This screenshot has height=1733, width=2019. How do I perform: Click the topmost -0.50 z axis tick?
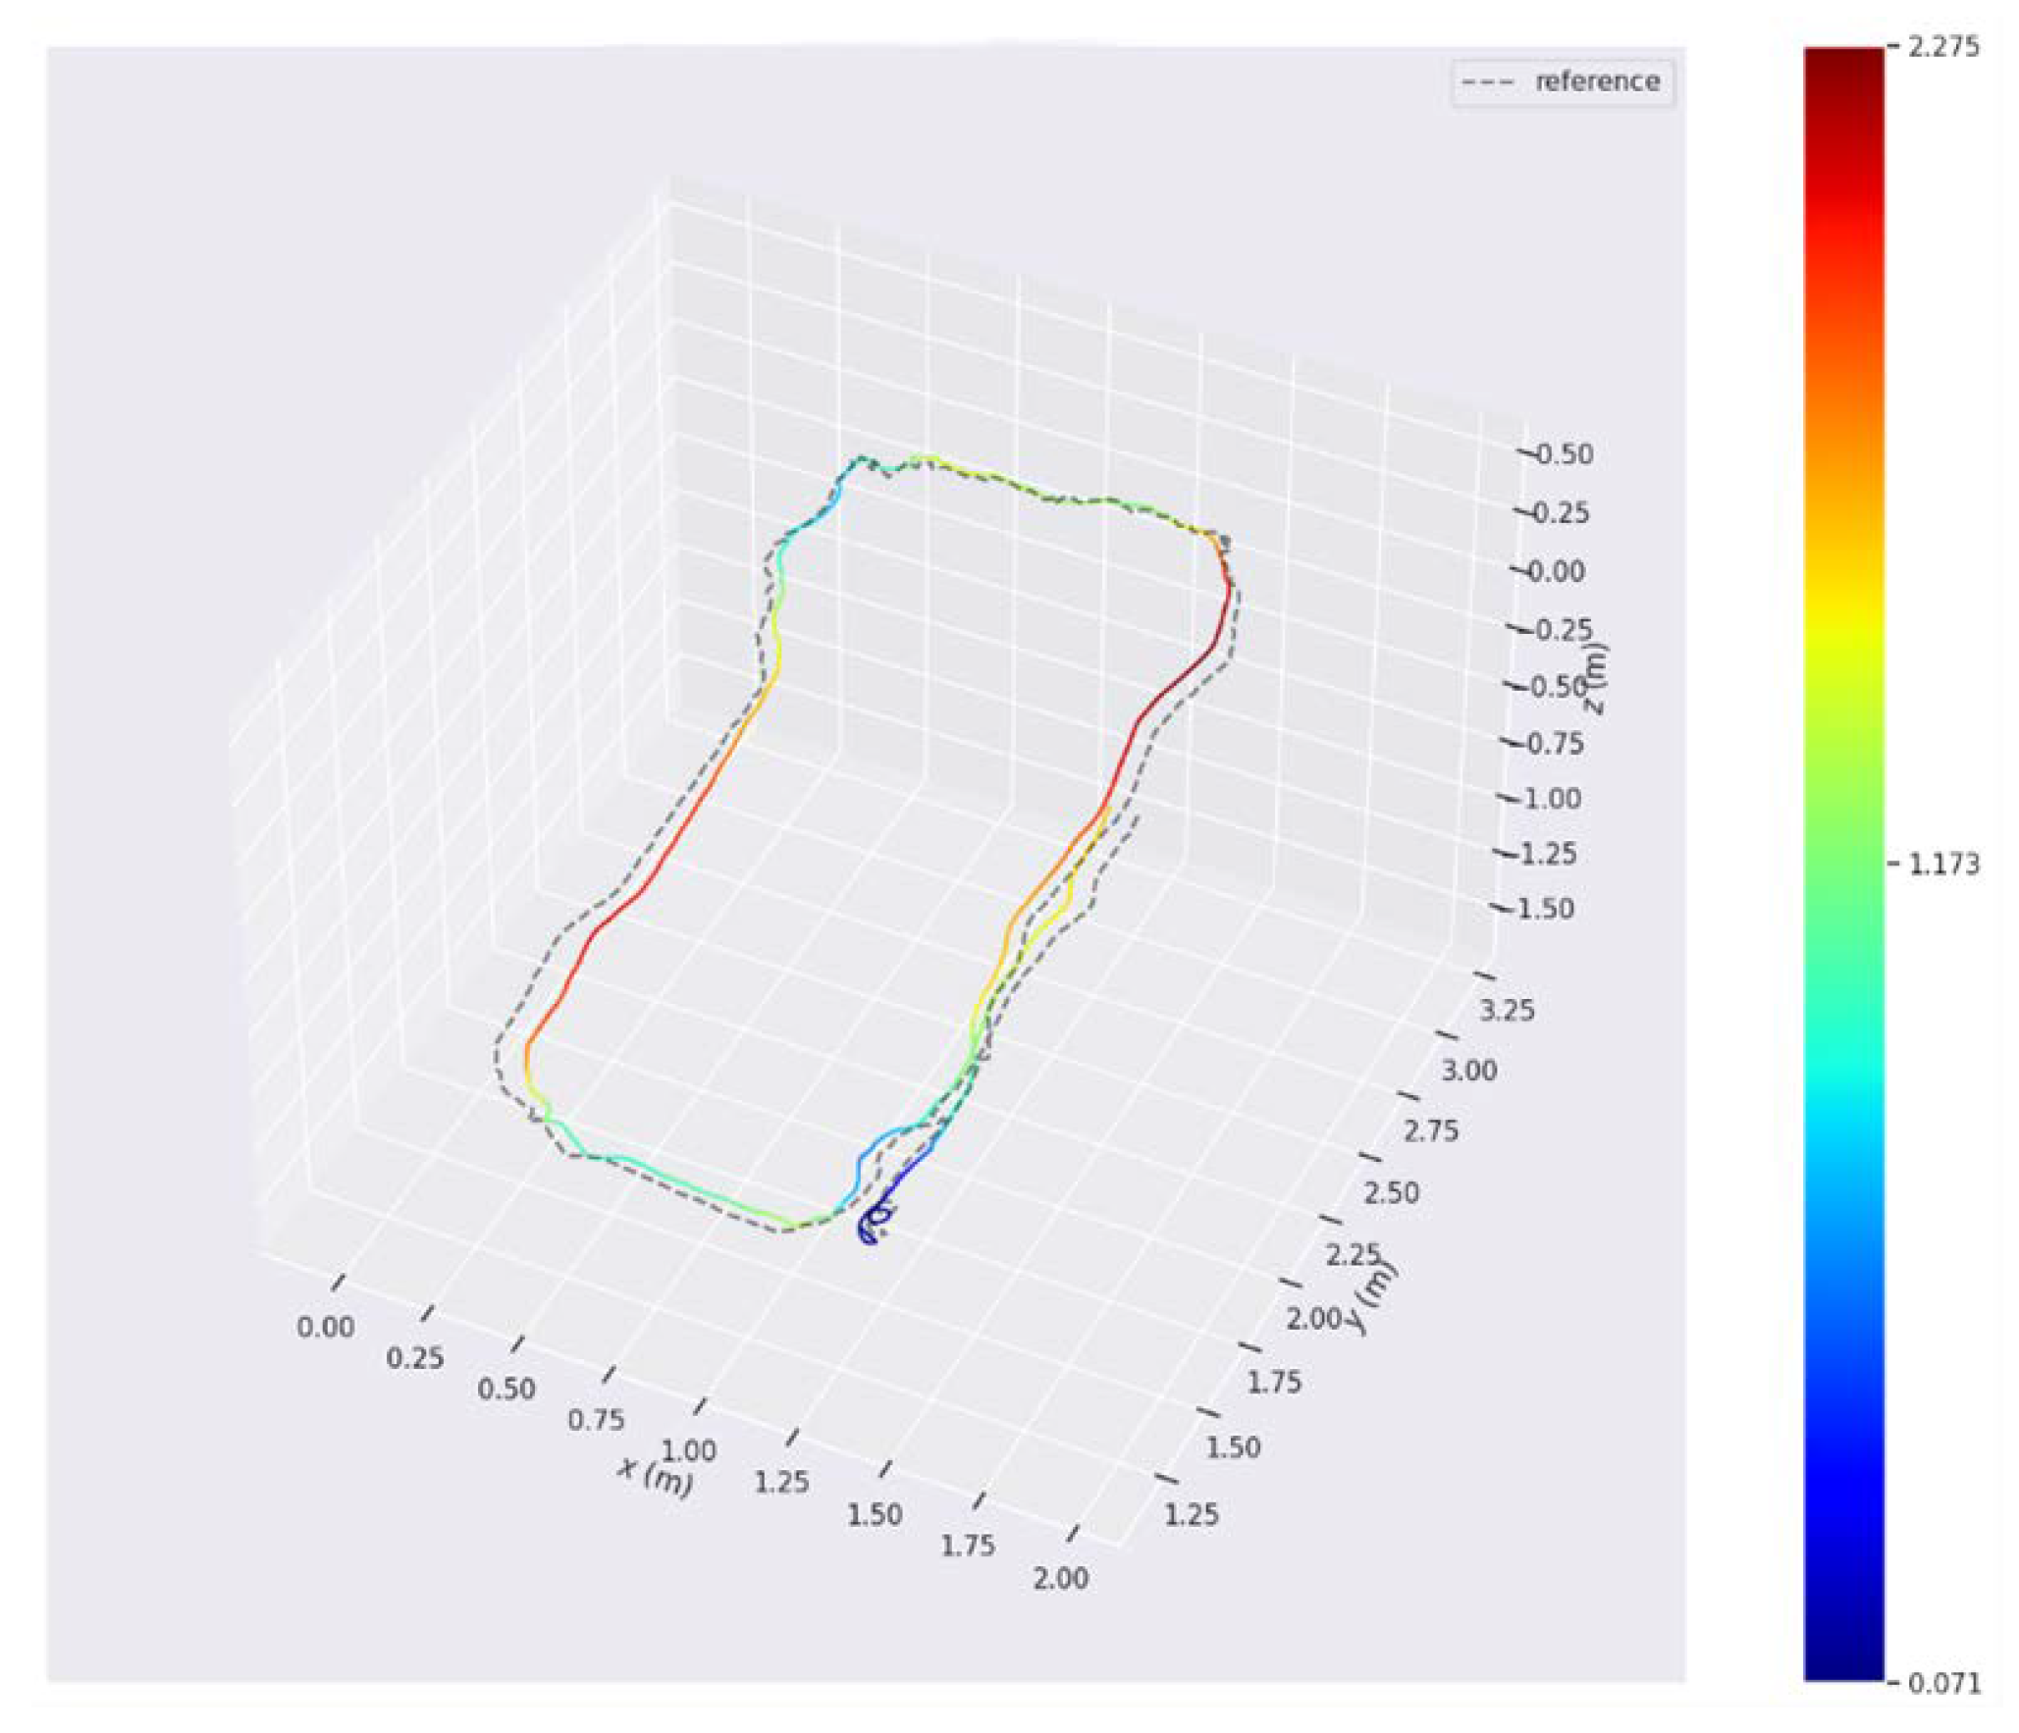pos(1562,454)
